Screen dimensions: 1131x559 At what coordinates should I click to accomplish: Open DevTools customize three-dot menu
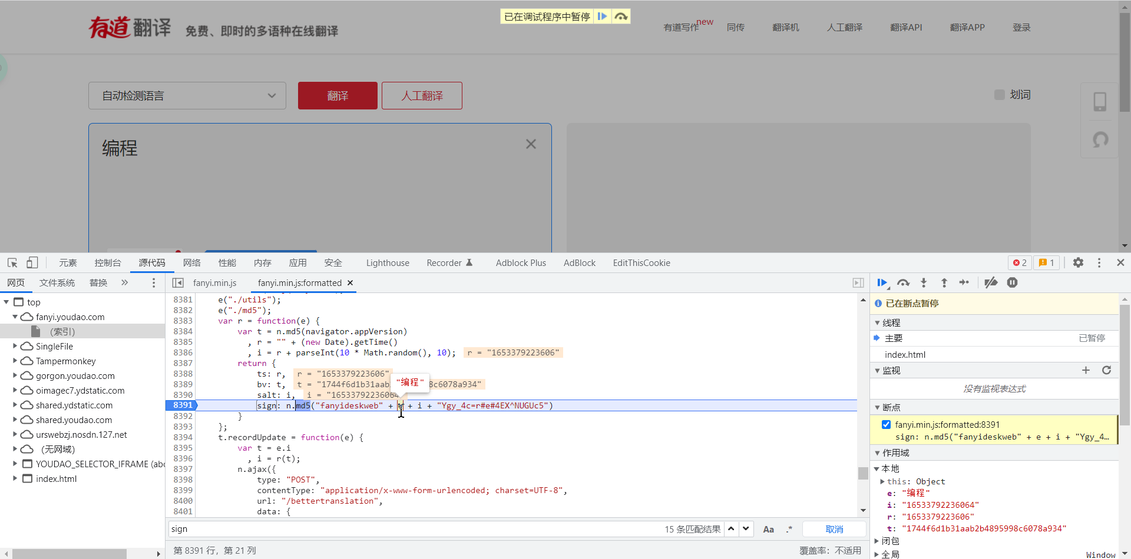(x=1099, y=263)
